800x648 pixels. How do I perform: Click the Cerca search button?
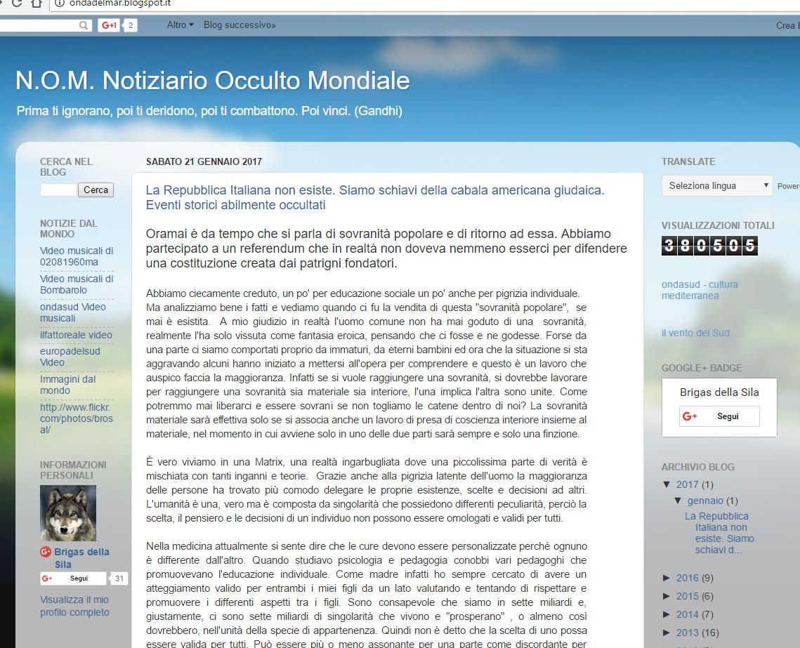click(96, 190)
